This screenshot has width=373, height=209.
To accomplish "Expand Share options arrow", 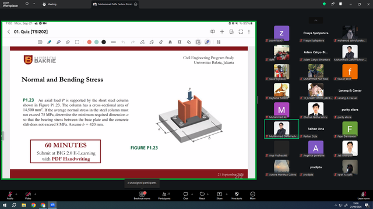I will (x=227, y=194).
